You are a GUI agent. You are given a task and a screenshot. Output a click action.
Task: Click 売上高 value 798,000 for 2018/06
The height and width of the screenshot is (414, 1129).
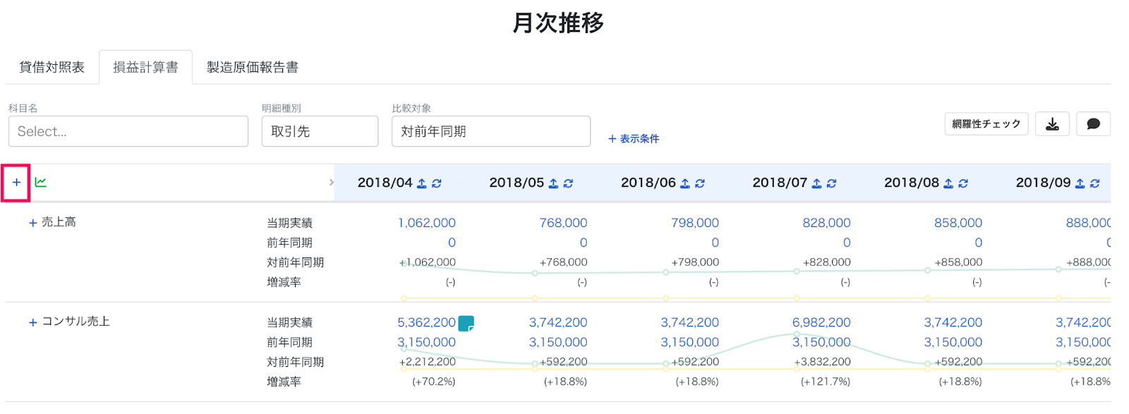pyautogui.click(x=695, y=223)
